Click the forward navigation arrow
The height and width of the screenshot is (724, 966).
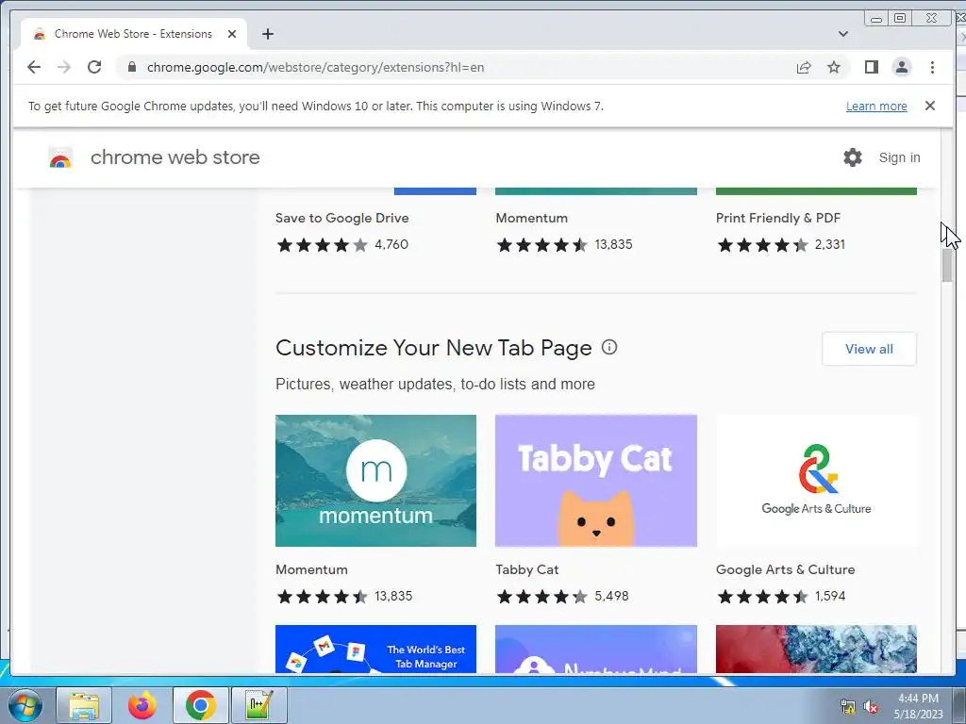pos(64,67)
